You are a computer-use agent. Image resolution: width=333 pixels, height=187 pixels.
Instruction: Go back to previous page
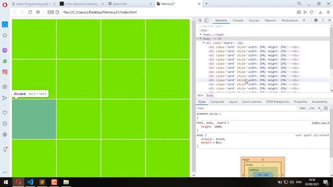click(15, 12)
